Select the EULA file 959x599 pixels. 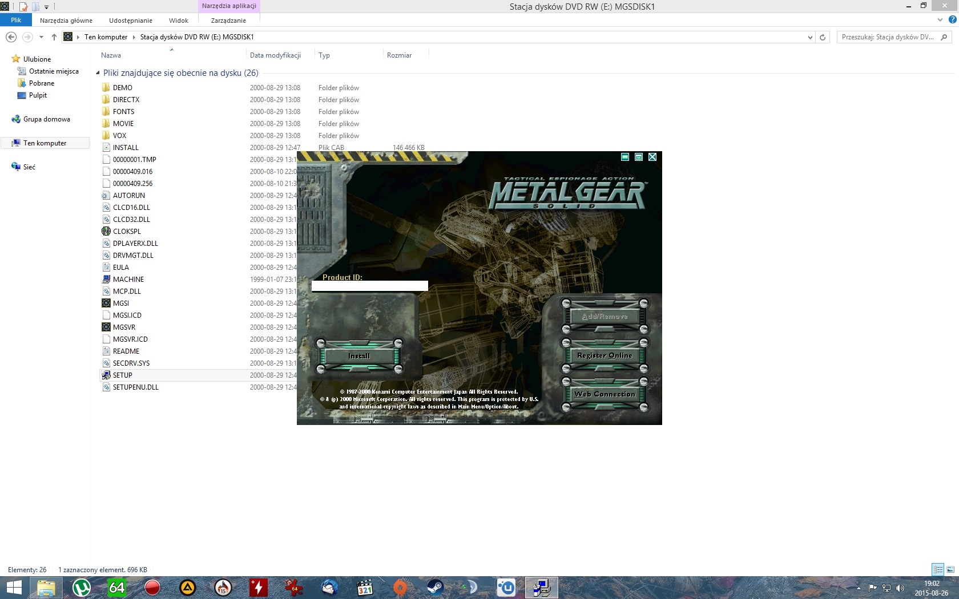pos(120,268)
